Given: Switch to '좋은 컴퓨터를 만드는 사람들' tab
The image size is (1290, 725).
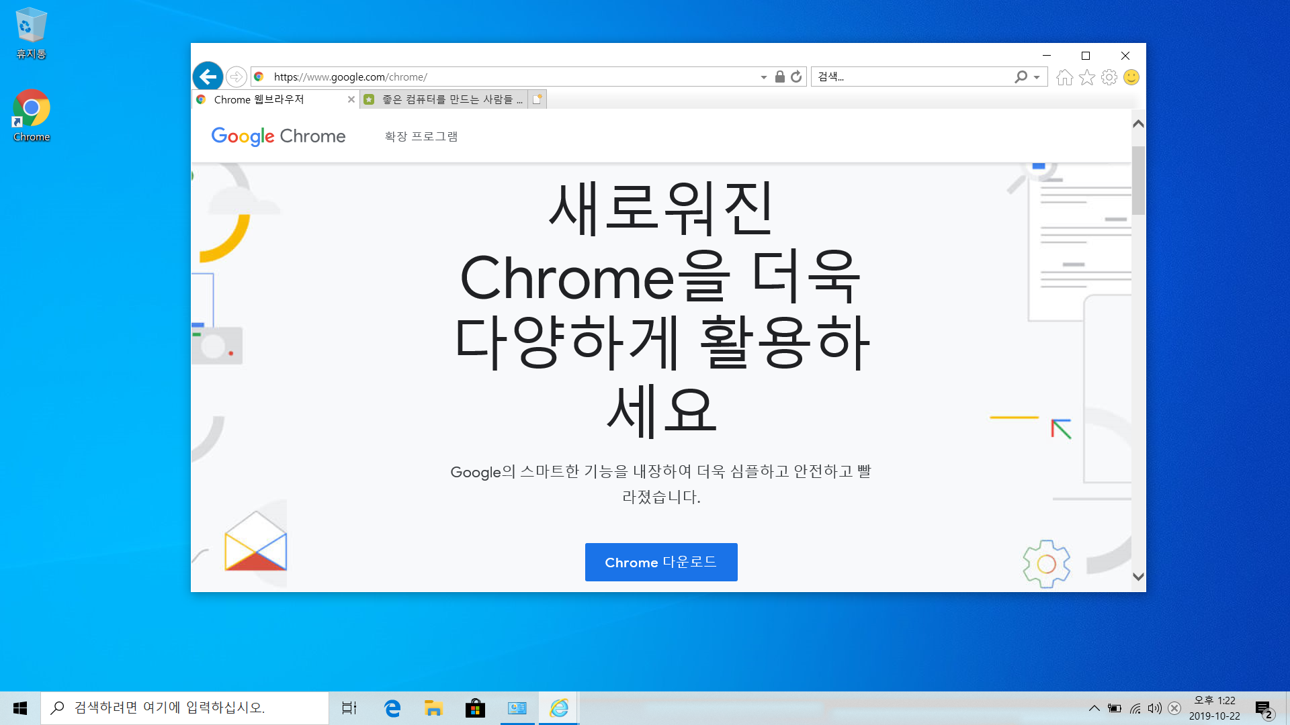Looking at the screenshot, I should tap(443, 99).
